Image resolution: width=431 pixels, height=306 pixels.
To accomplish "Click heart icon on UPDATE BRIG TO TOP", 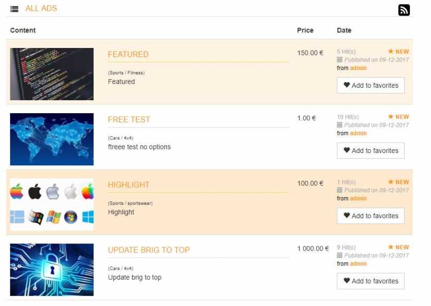I will point(346,281).
